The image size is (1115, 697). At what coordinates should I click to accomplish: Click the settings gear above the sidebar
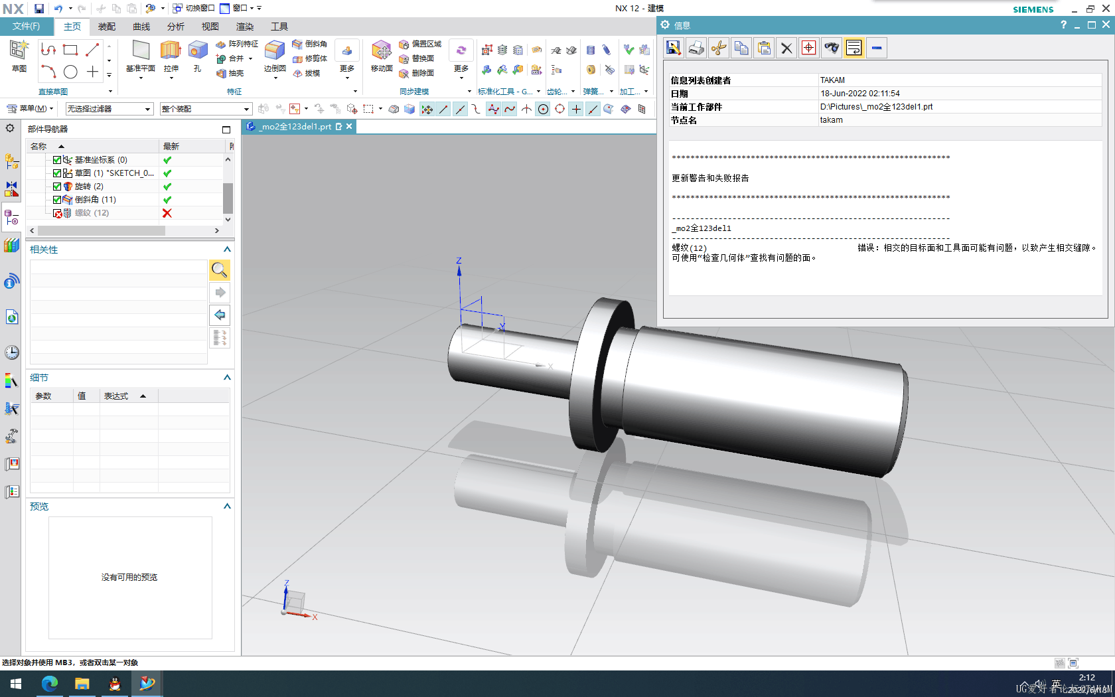[10, 127]
